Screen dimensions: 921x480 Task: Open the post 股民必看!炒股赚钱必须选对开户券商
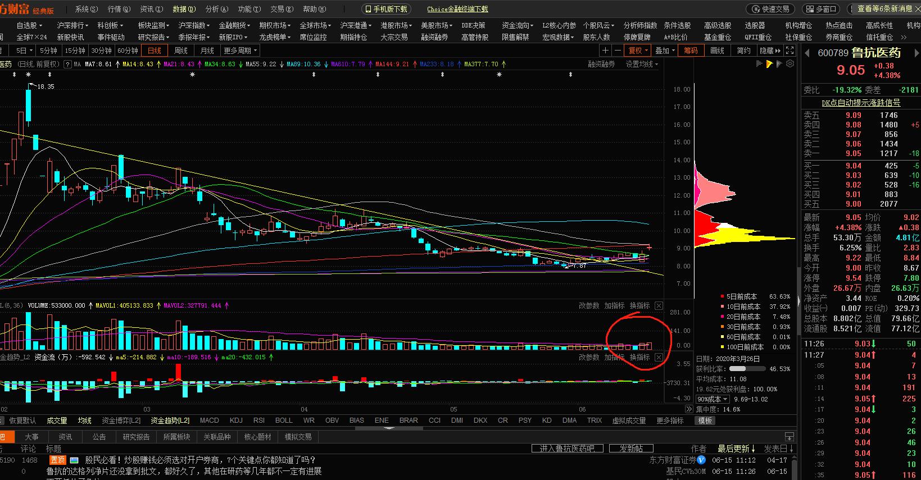pos(200,460)
